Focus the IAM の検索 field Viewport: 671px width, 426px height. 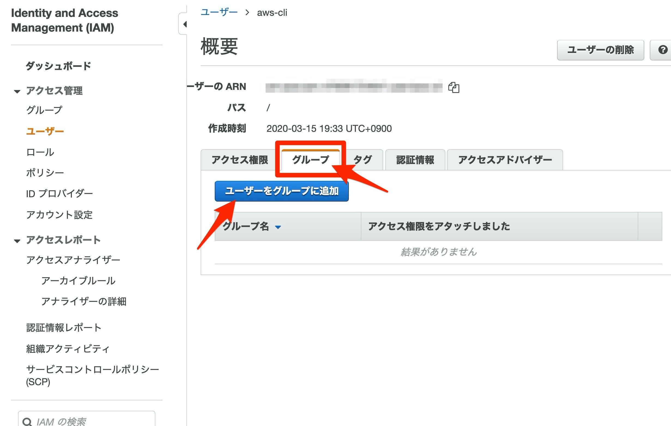[87, 418]
